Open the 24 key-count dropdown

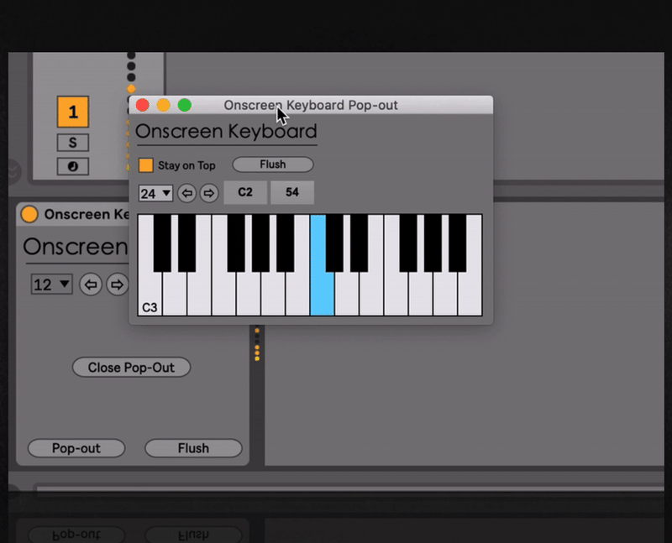pos(155,194)
